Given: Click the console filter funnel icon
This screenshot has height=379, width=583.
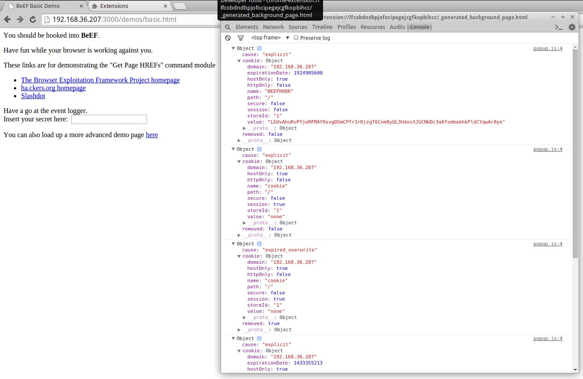Looking at the screenshot, I should click(x=240, y=38).
